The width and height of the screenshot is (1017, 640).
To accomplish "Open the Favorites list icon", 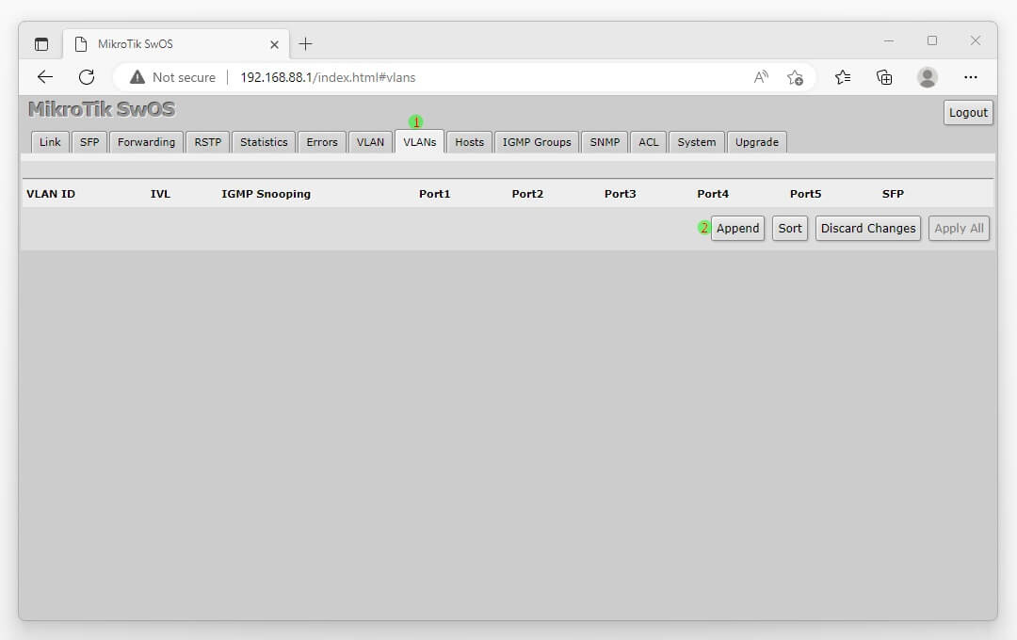I will tap(843, 77).
